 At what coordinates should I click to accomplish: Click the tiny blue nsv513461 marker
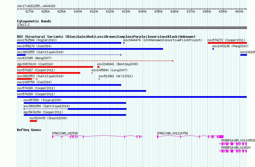(99, 79)
